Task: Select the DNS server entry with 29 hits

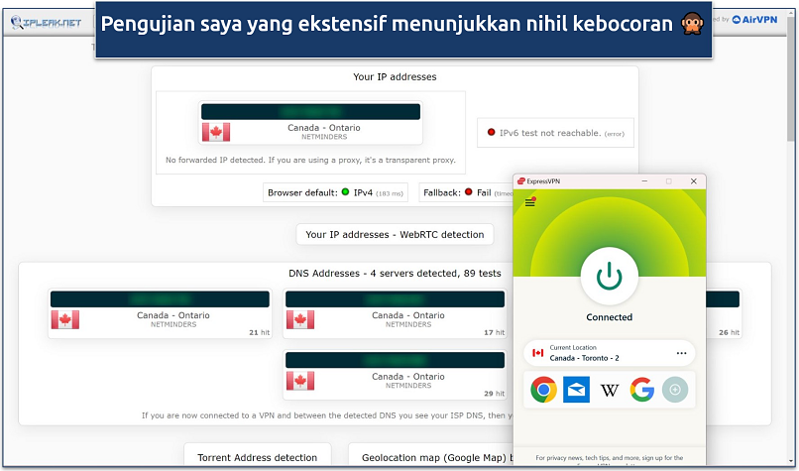Action: click(x=395, y=375)
